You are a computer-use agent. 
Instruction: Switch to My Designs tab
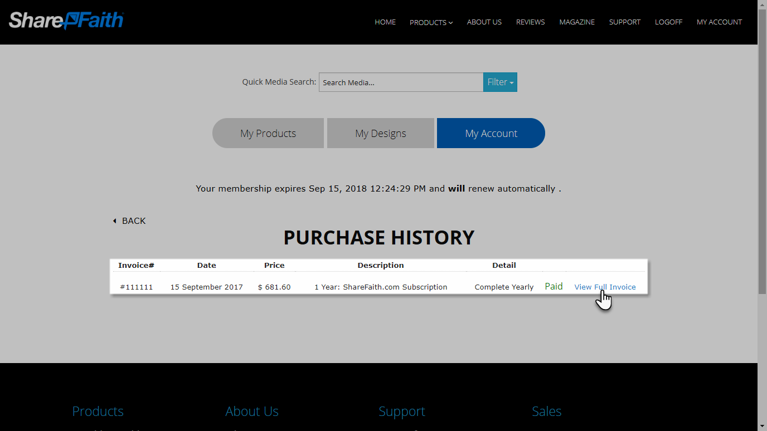(381, 133)
